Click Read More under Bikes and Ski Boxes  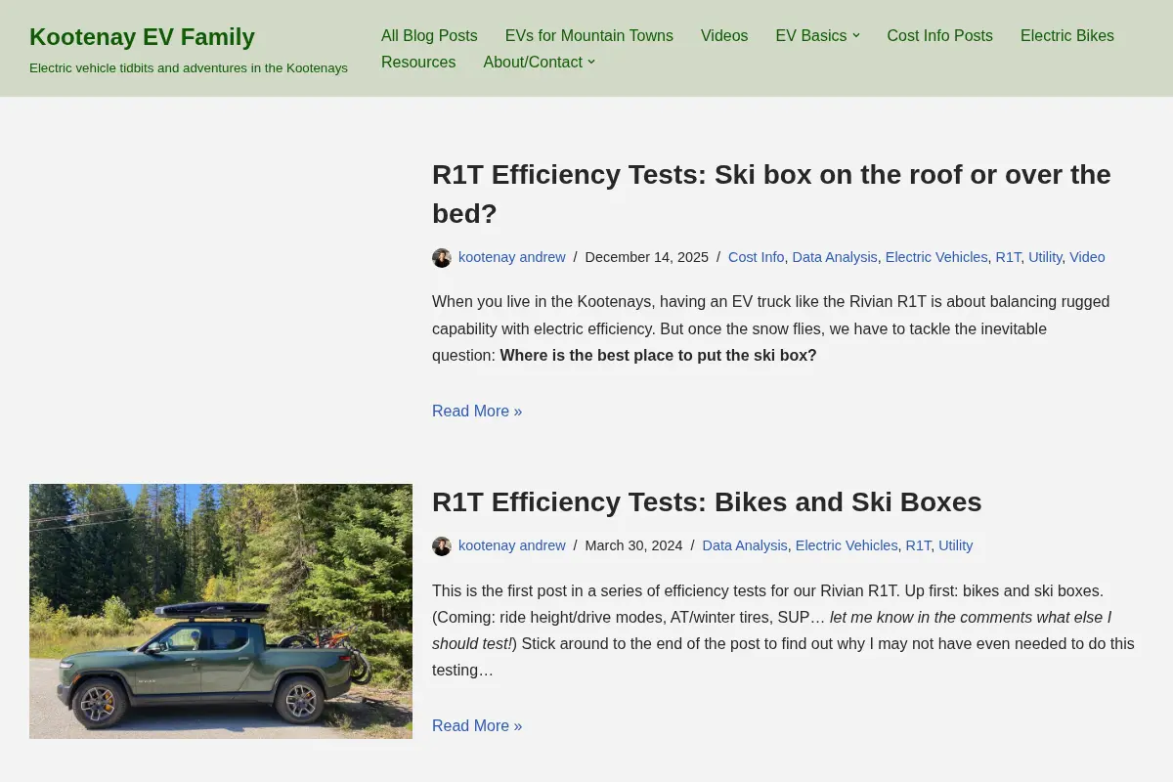[x=477, y=726]
